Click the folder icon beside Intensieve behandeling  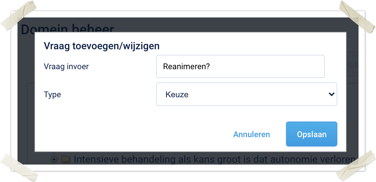pyautogui.click(x=66, y=159)
